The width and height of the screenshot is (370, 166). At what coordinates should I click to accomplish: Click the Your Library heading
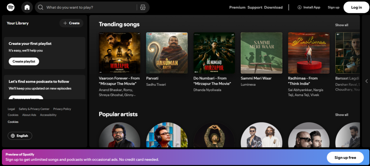click(x=18, y=23)
